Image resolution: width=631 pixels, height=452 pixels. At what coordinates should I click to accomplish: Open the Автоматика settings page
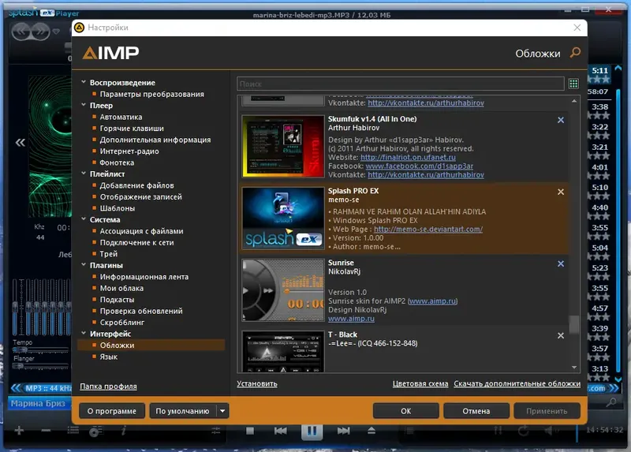pos(121,117)
